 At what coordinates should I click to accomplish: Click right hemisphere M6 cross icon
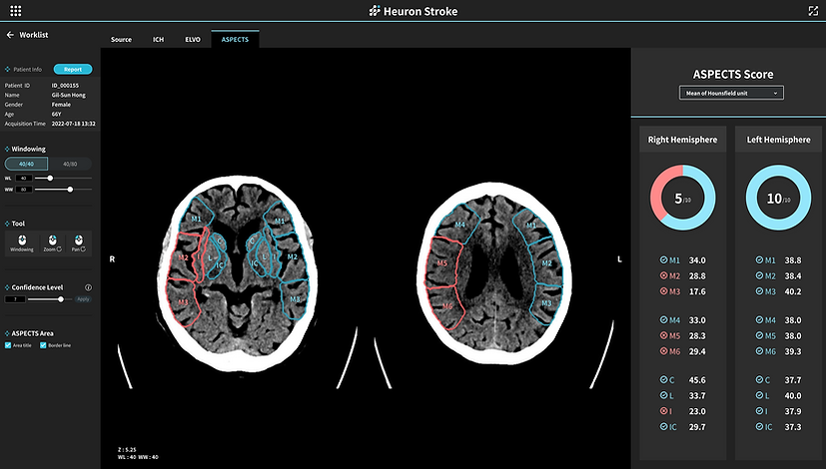pos(664,351)
